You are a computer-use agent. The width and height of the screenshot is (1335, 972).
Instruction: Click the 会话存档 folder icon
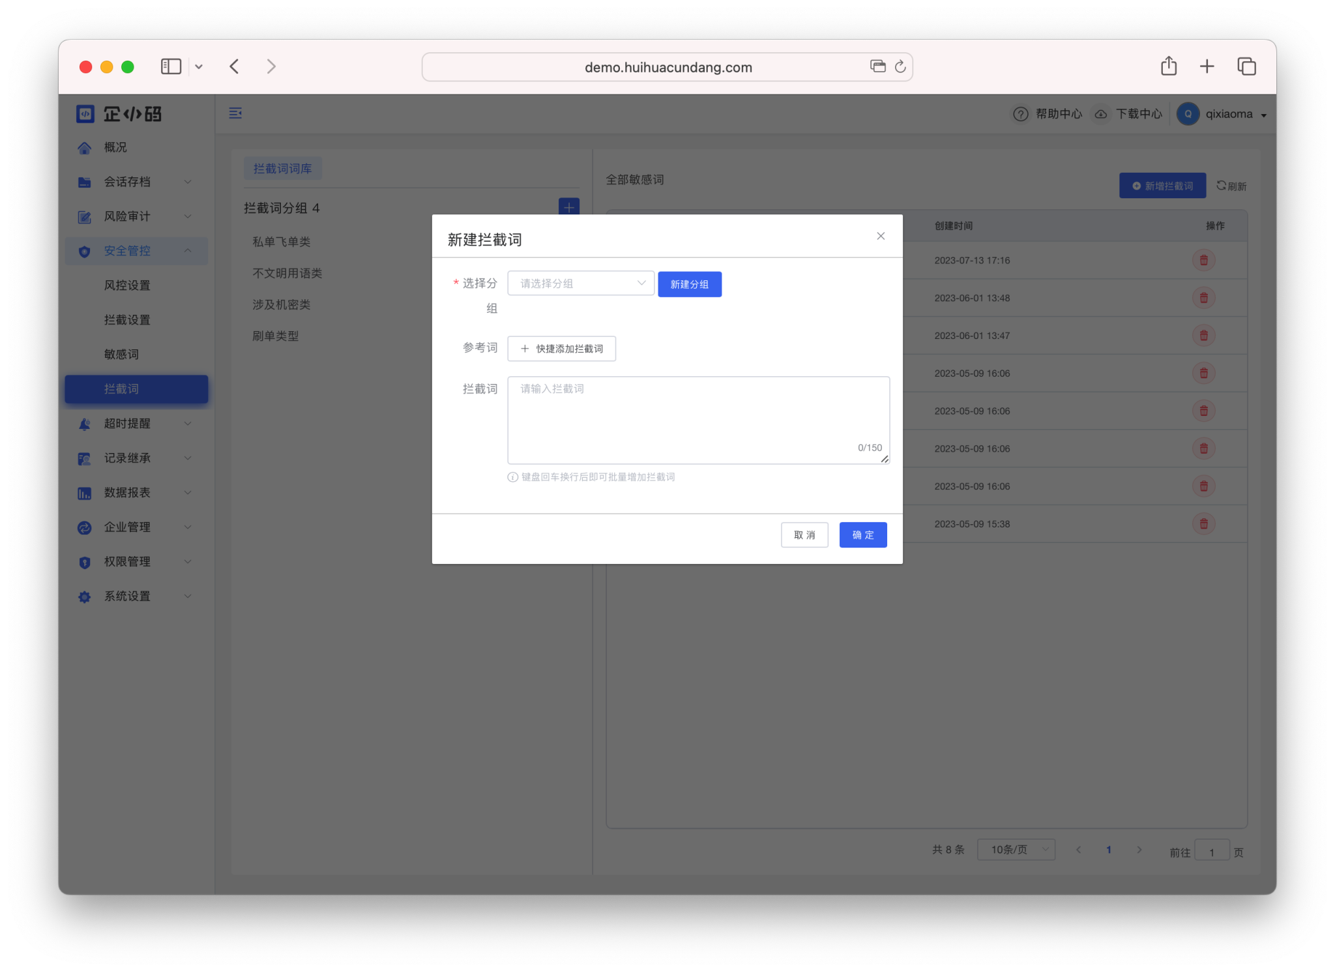tap(84, 183)
